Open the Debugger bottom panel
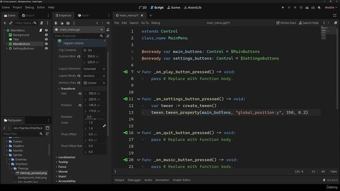The height and width of the screenshot is (191, 340). [134, 180]
